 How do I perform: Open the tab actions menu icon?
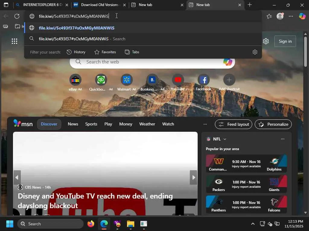click(x=6, y=5)
